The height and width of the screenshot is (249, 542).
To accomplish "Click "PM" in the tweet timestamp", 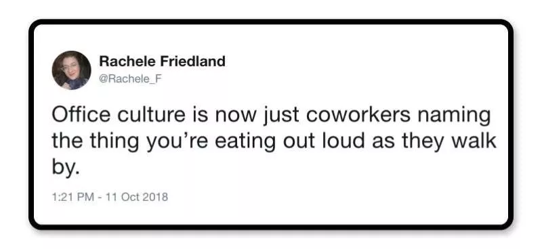I will (x=85, y=197).
